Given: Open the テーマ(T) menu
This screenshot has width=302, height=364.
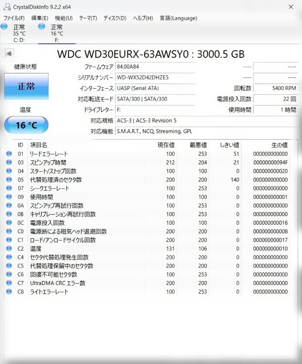Looking at the screenshot, I should click(88, 18).
